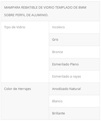This screenshot has height=121, width=101.
Task: Click the Brillante hardware color row
Action: coord(74,113)
